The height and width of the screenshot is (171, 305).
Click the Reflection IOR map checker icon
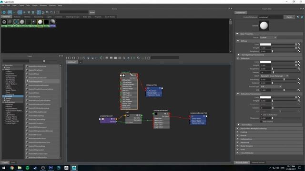299,90
